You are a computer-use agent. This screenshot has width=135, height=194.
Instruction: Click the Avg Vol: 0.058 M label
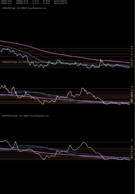click(60, 1)
